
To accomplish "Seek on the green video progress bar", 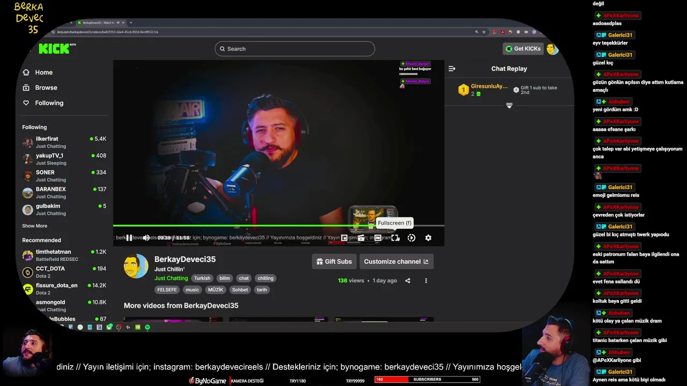I will click(x=279, y=226).
